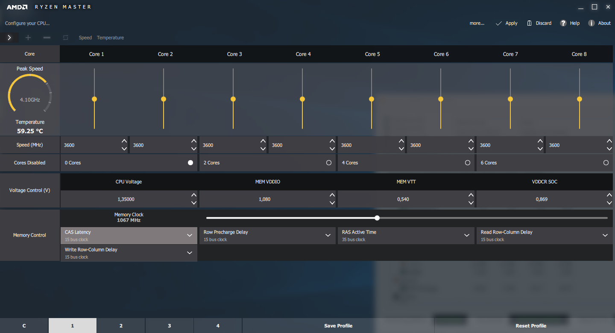
Task: Click the Core 6 column header
Action: 441,54
